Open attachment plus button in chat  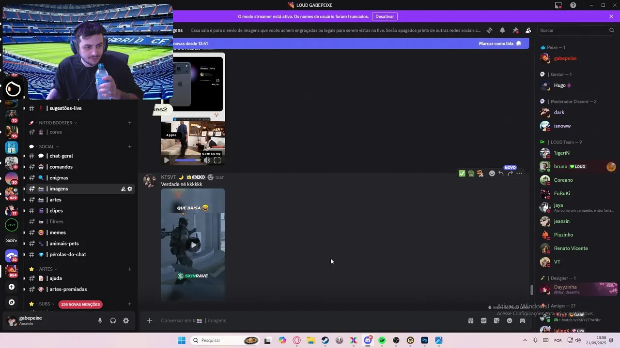[x=150, y=320]
